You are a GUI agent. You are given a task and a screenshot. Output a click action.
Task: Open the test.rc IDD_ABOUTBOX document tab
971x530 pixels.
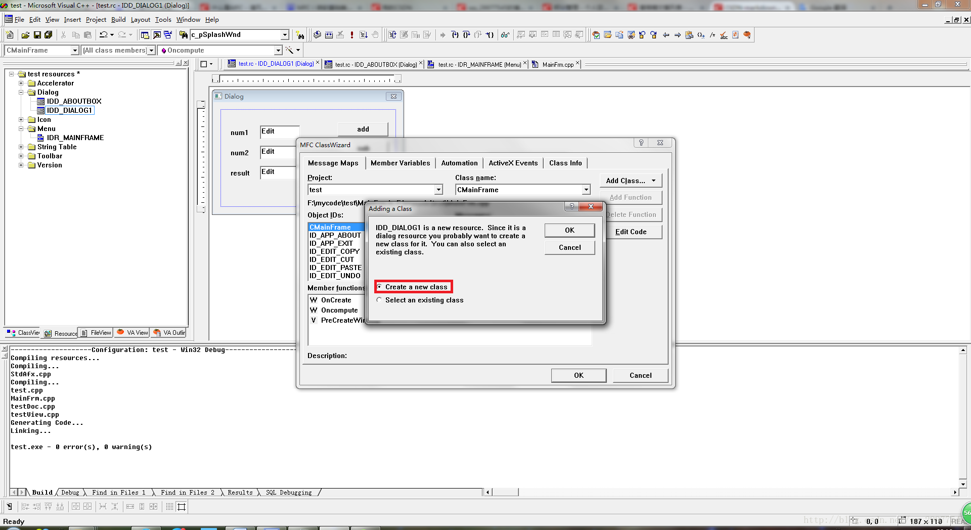tap(373, 64)
